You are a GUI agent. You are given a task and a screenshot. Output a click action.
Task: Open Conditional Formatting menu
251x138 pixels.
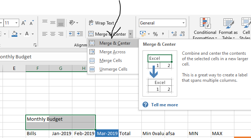tap(205, 28)
